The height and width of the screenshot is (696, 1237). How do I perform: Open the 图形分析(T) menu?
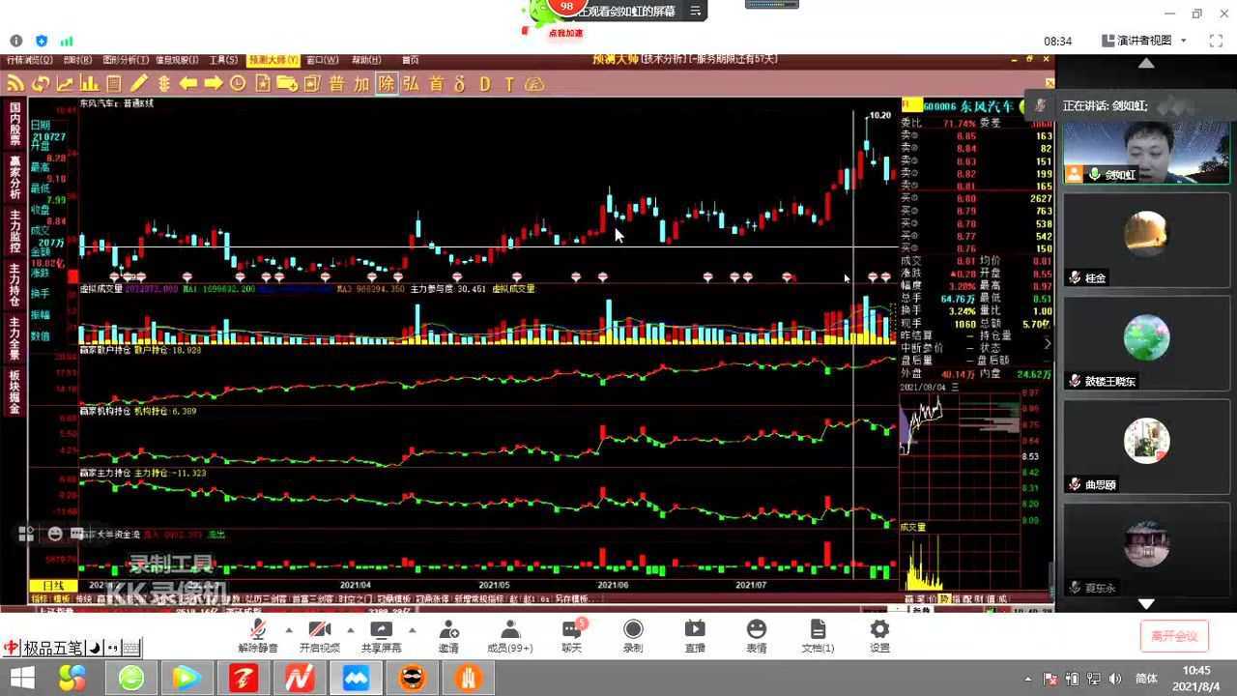[126, 60]
